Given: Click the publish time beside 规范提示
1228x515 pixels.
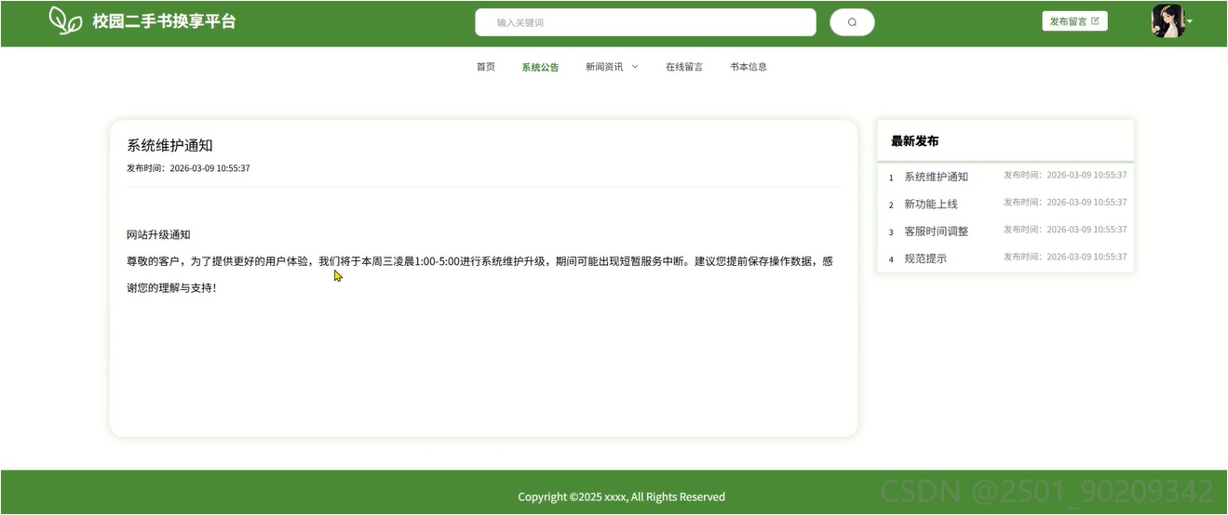Looking at the screenshot, I should click(x=1065, y=257).
